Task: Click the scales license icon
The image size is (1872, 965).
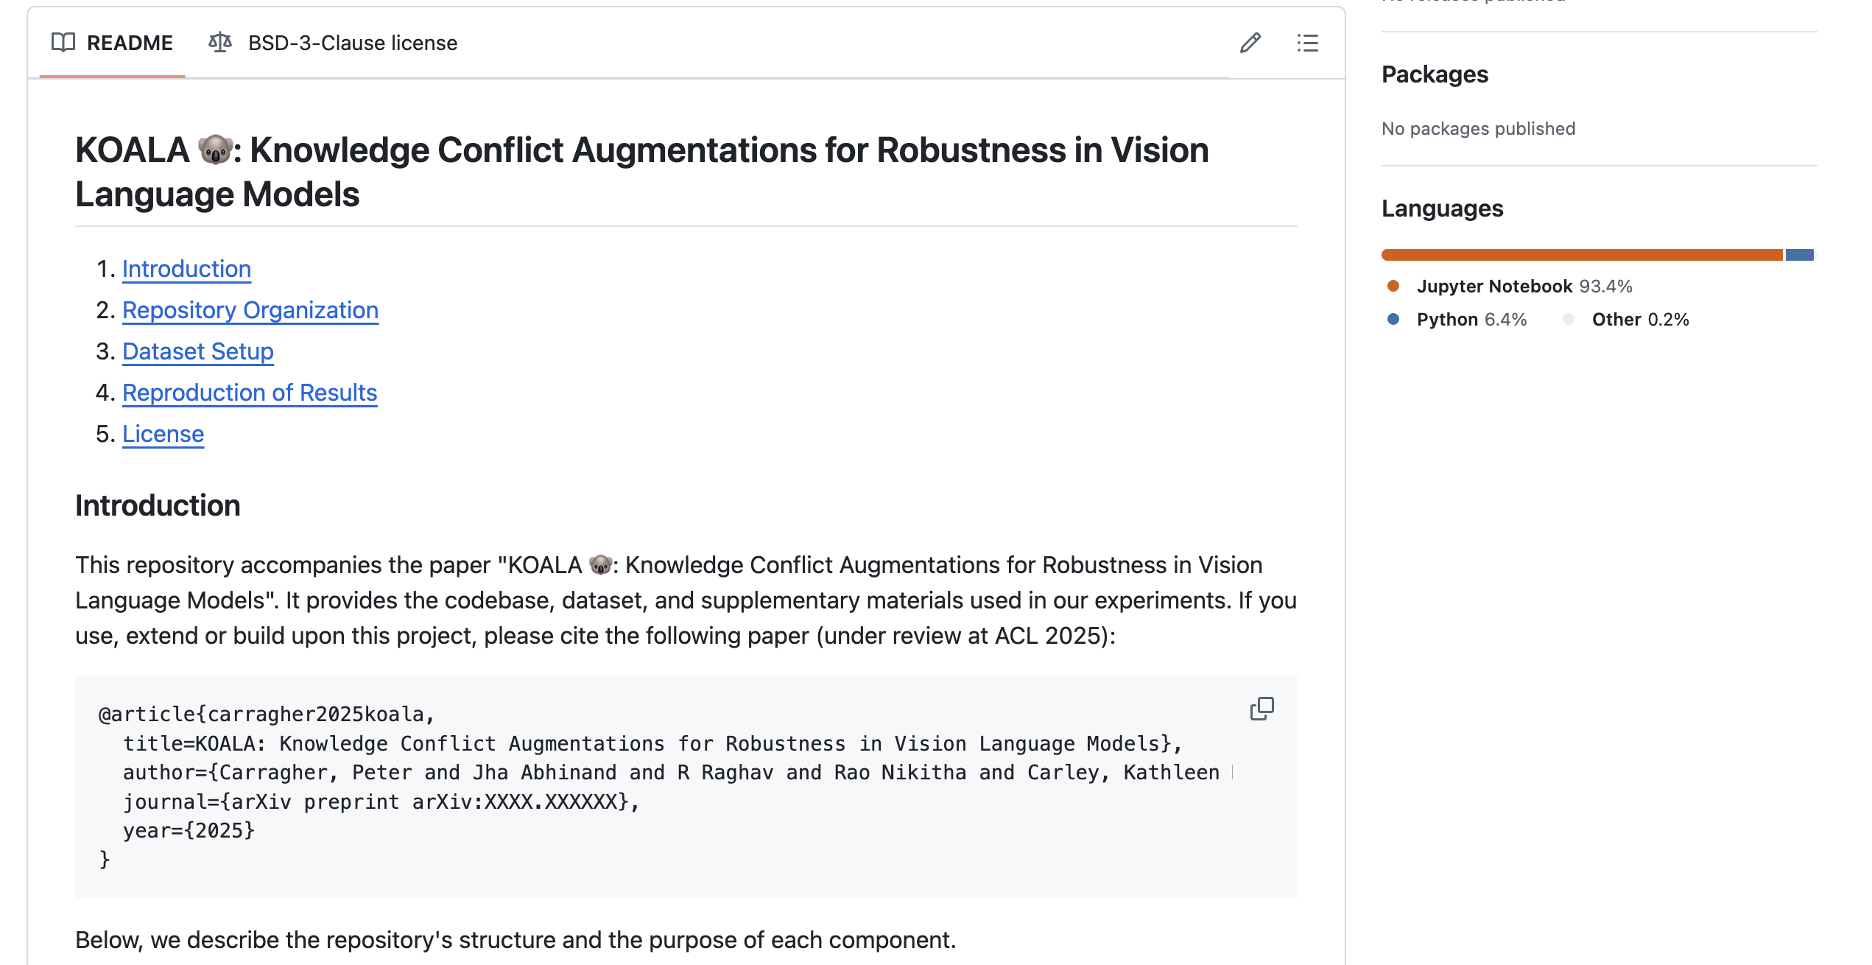Action: coord(219,43)
